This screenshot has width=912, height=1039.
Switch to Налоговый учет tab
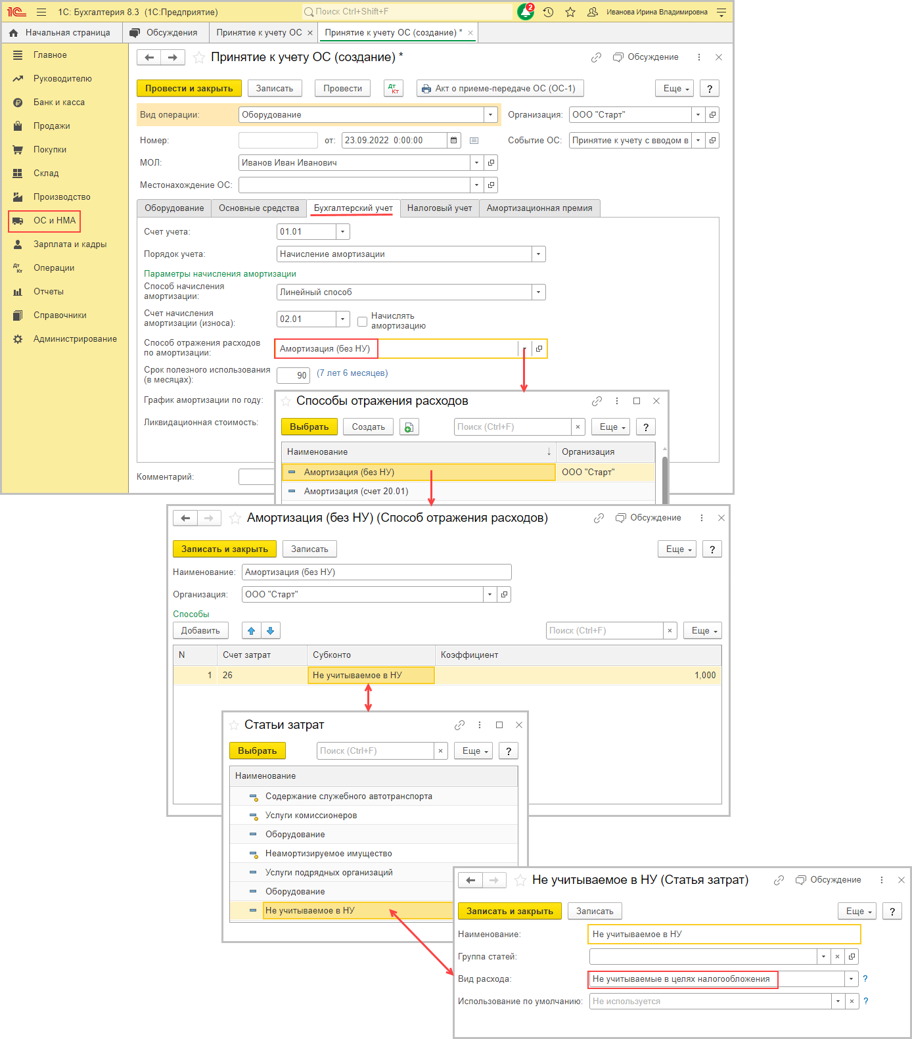tap(440, 208)
